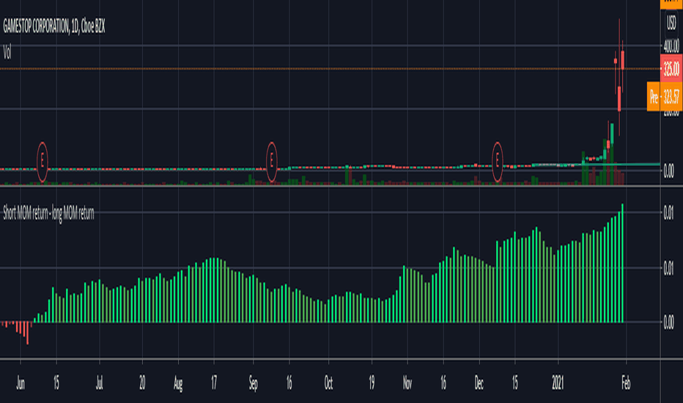Click the earnings E marker in September
Image resolution: width=683 pixels, height=403 pixels.
click(271, 162)
